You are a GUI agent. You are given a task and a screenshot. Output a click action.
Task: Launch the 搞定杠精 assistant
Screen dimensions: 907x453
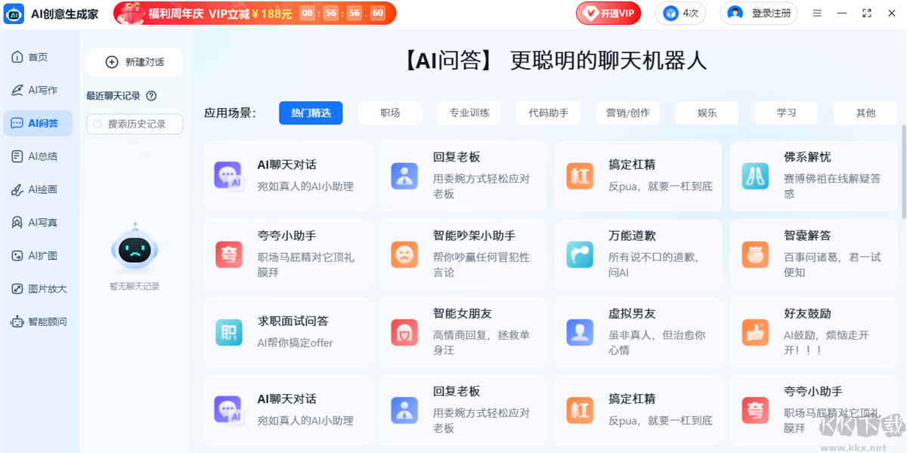[638, 175]
